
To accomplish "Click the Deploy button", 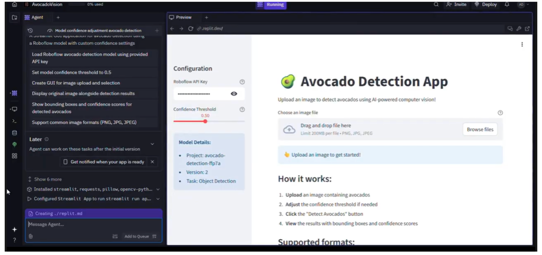I will [486, 4].
